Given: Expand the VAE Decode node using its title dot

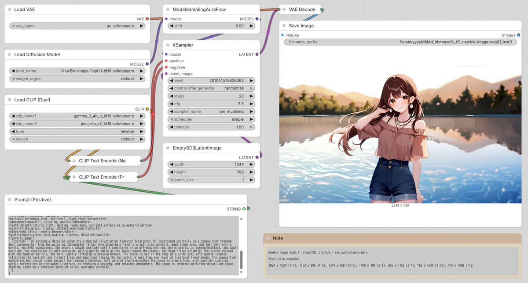Looking at the screenshot, I should pos(284,9).
